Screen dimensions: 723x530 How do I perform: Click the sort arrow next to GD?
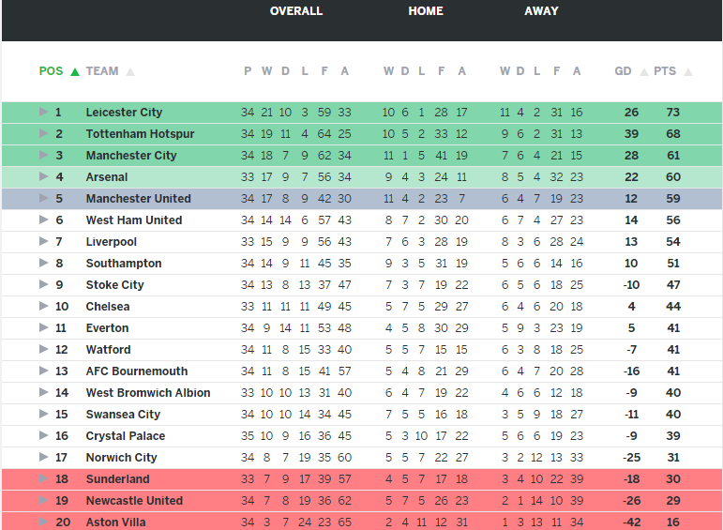(644, 71)
